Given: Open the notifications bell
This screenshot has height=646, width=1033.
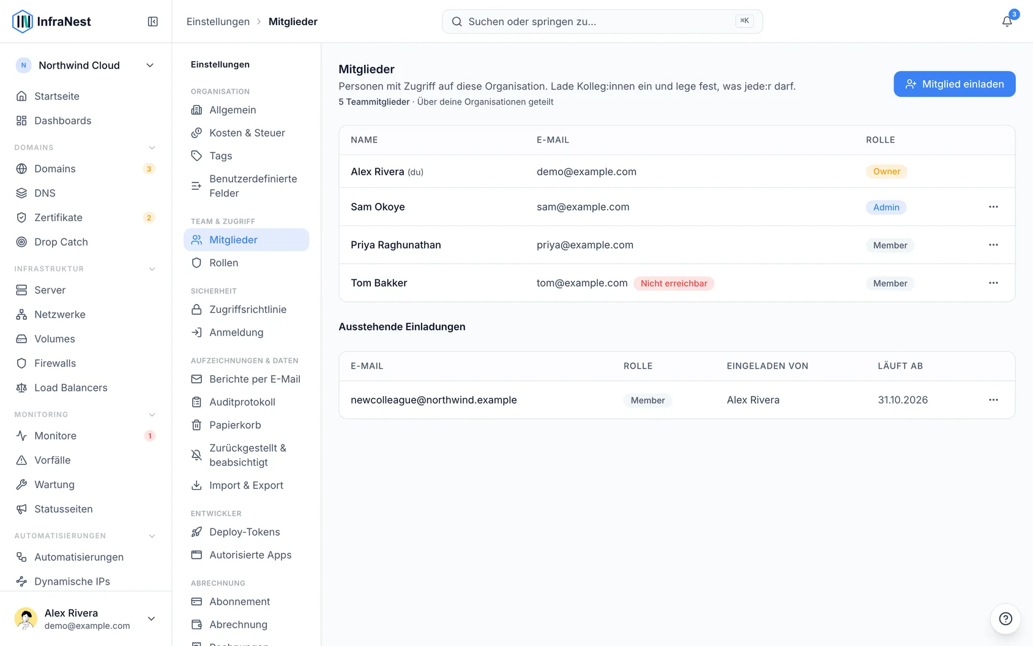Looking at the screenshot, I should tap(1007, 21).
